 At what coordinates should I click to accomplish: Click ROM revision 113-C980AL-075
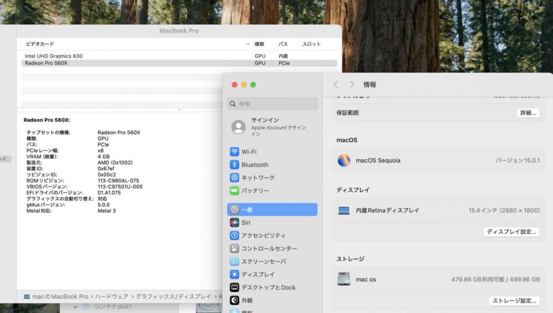pyautogui.click(x=118, y=181)
